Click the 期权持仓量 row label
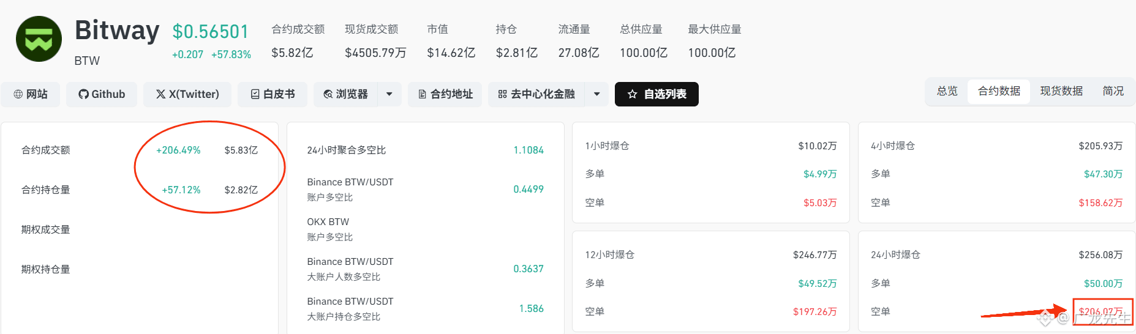Viewport: 1136px width, 334px height. click(x=46, y=270)
